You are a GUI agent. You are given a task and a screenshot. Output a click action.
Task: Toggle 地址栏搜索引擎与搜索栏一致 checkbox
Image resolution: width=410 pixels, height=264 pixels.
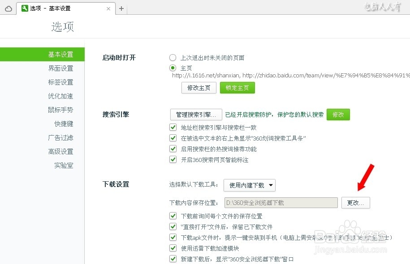[173, 127]
